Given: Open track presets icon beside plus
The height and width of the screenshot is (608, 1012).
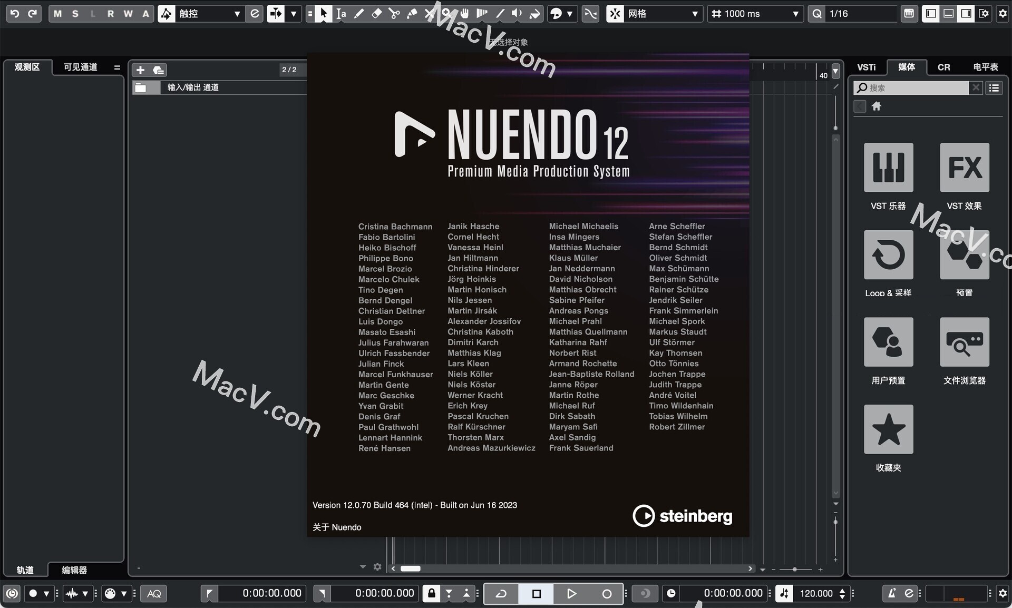Looking at the screenshot, I should (x=158, y=70).
